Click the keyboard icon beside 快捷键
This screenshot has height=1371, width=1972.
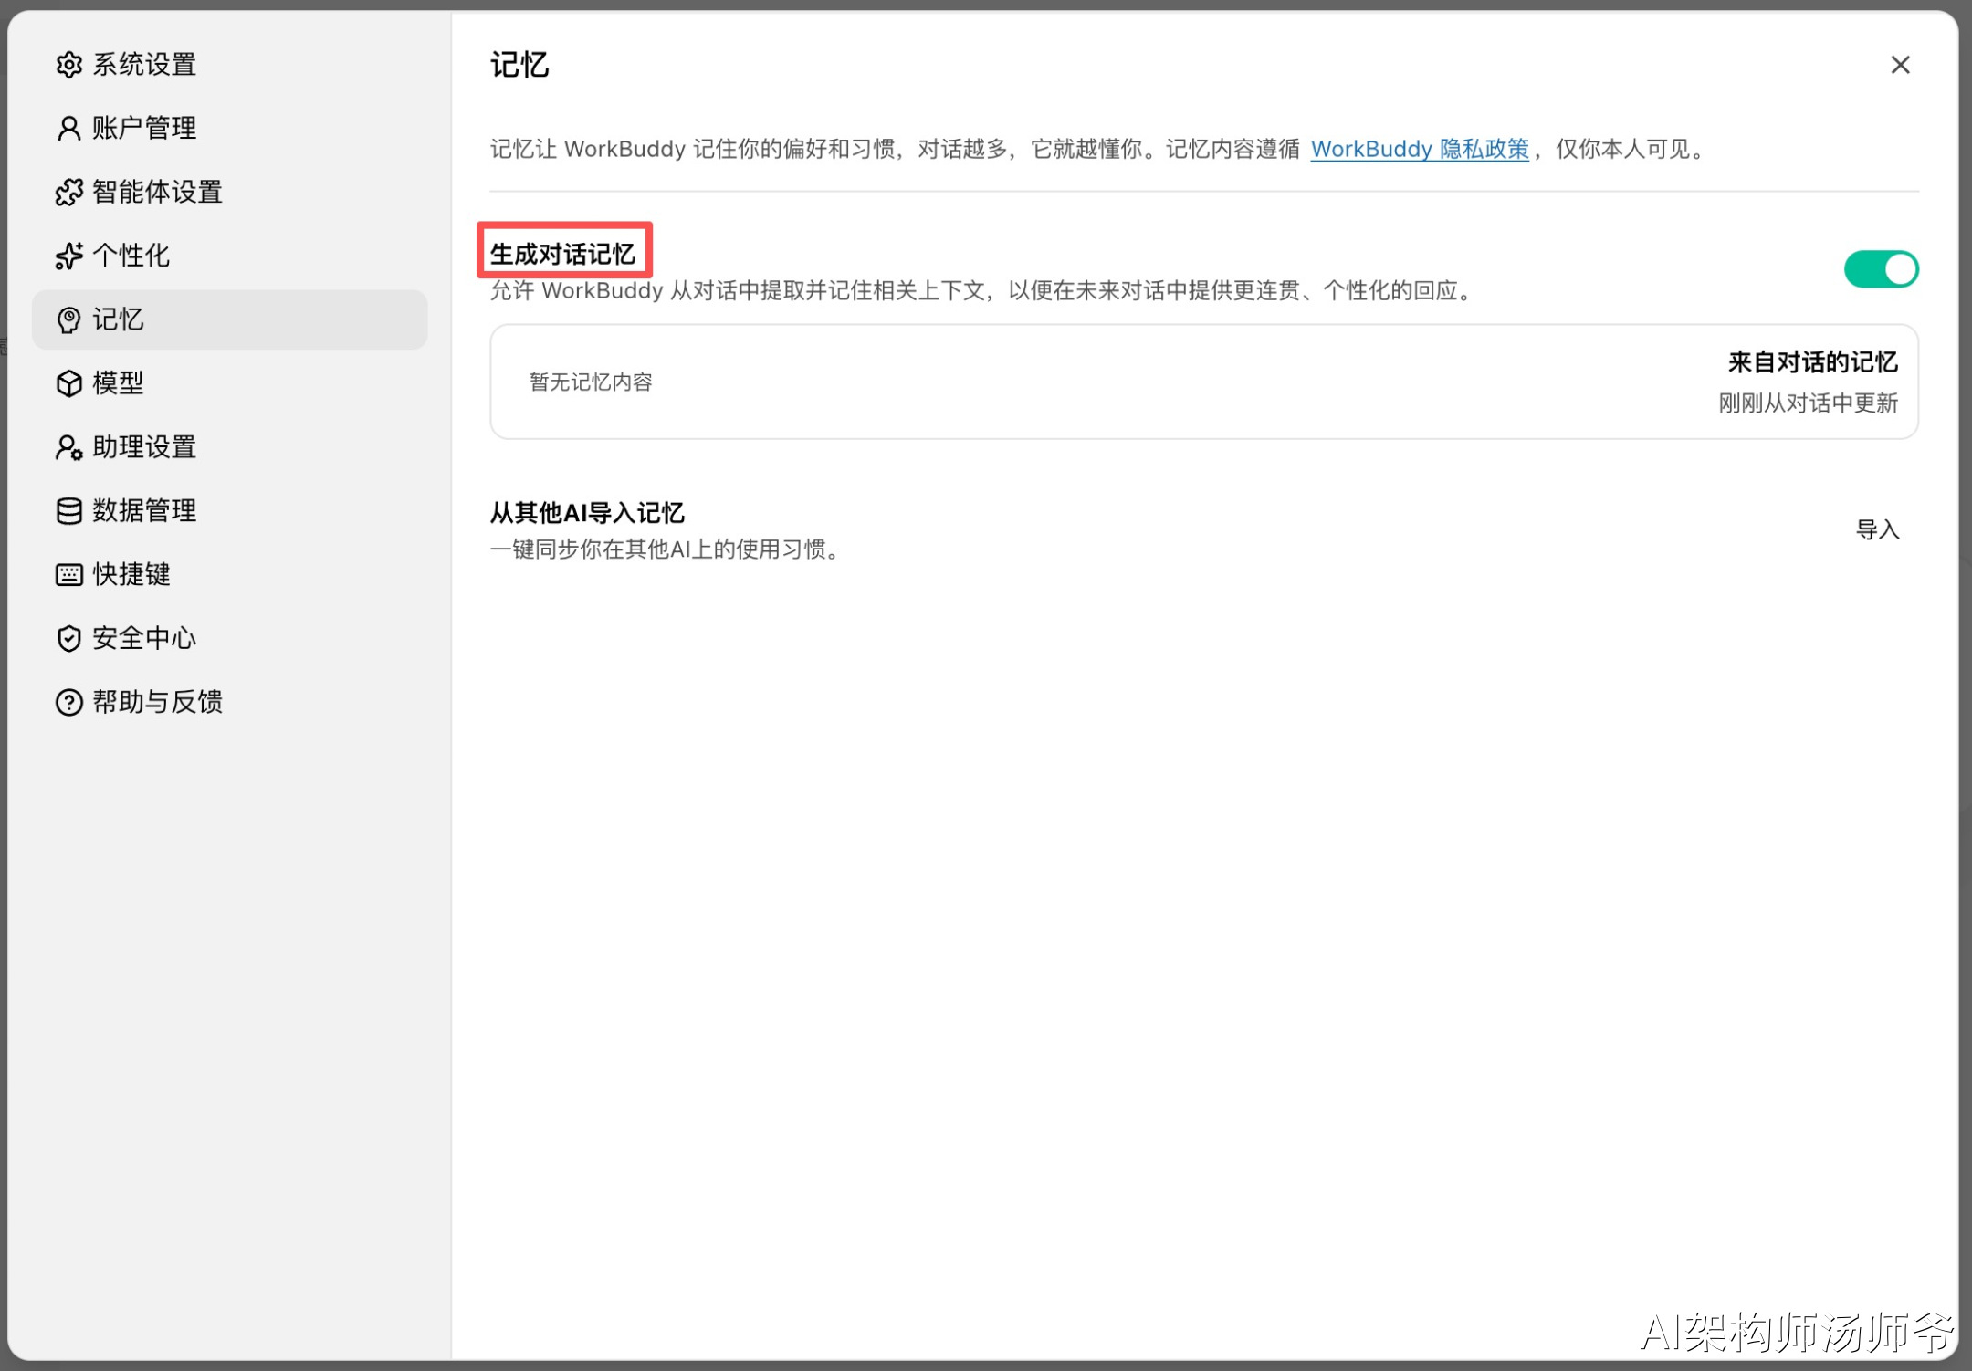point(68,575)
